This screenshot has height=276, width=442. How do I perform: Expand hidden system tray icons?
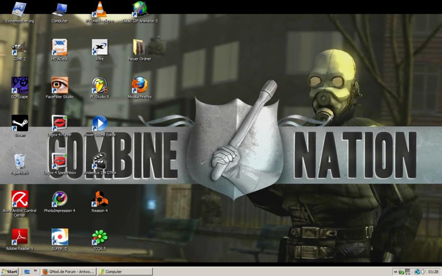click(395, 272)
